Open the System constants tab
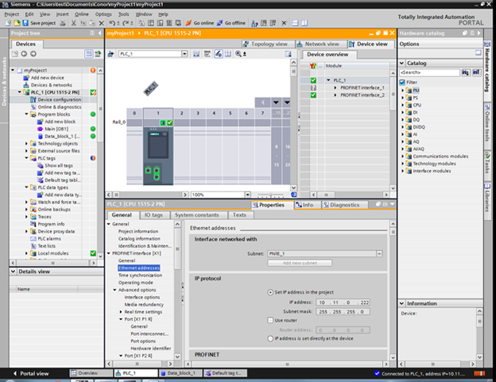The width and height of the screenshot is (496, 382). pos(196,215)
